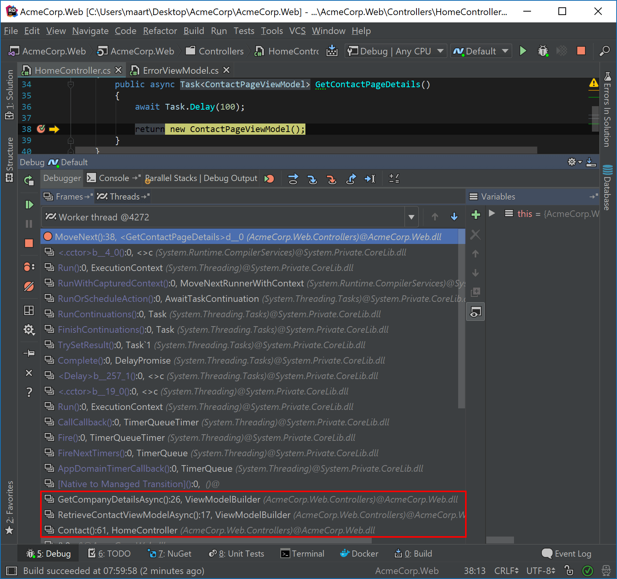Stop the session with the red square in the main toolbar
The image size is (617, 579).
tap(581, 51)
